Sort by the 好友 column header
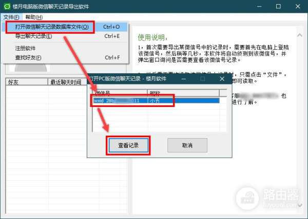Viewport: 308px width, 219px height. click(27, 82)
